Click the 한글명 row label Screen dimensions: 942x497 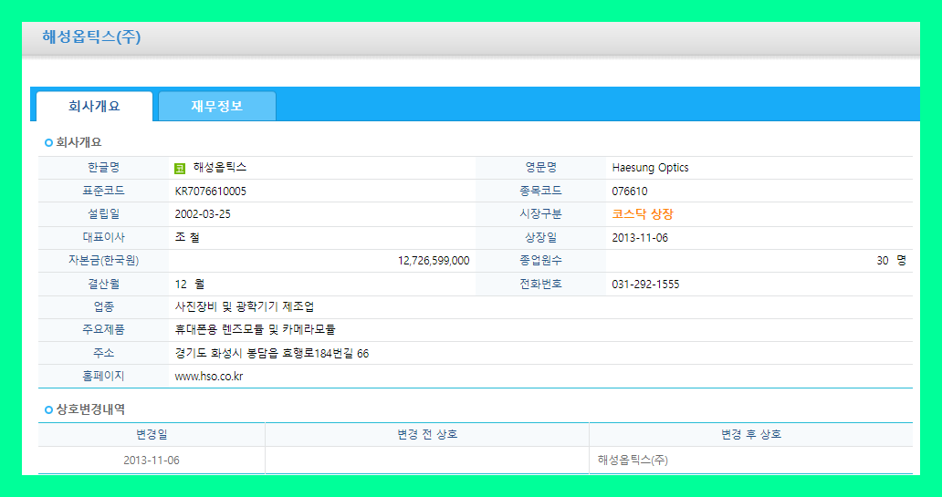(103, 168)
